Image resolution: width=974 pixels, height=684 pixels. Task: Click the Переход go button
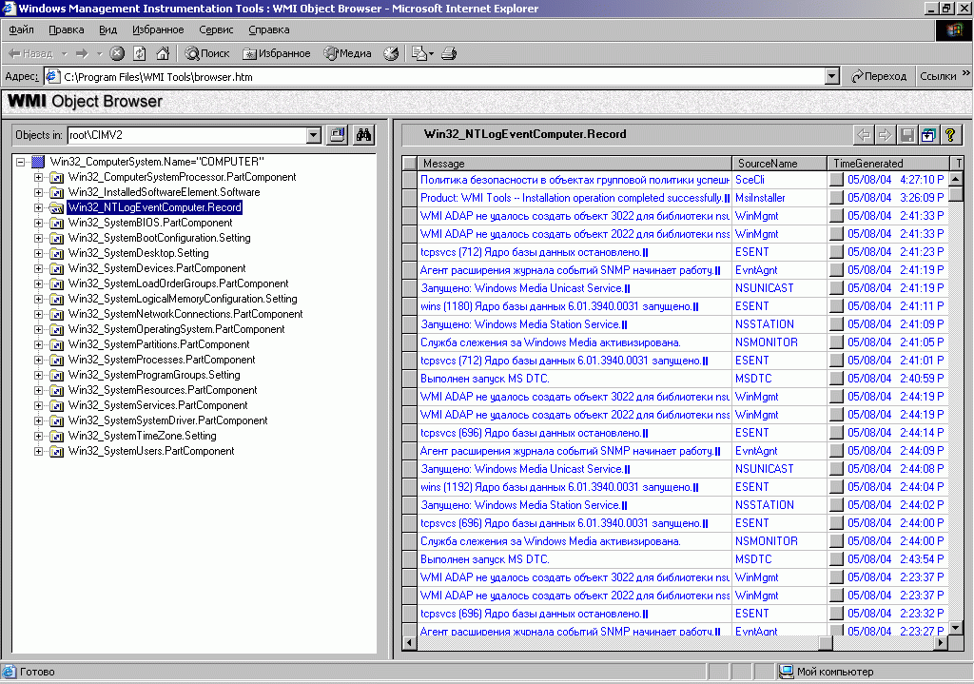[x=878, y=76]
